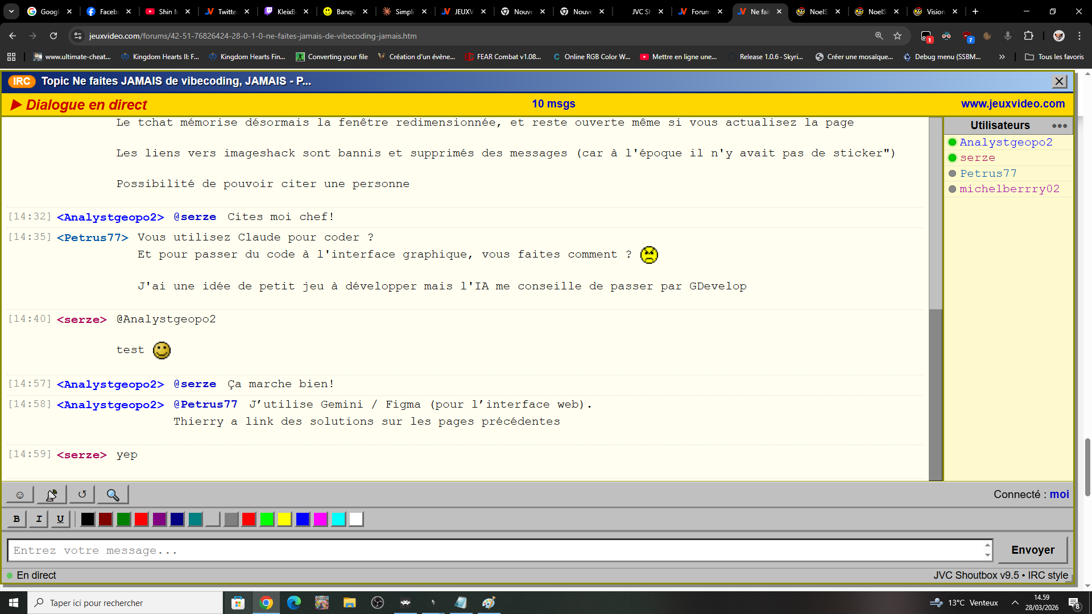Image resolution: width=1092 pixels, height=614 pixels.
Task: Open Chrome extensions puzzle icon
Action: tap(1028, 36)
